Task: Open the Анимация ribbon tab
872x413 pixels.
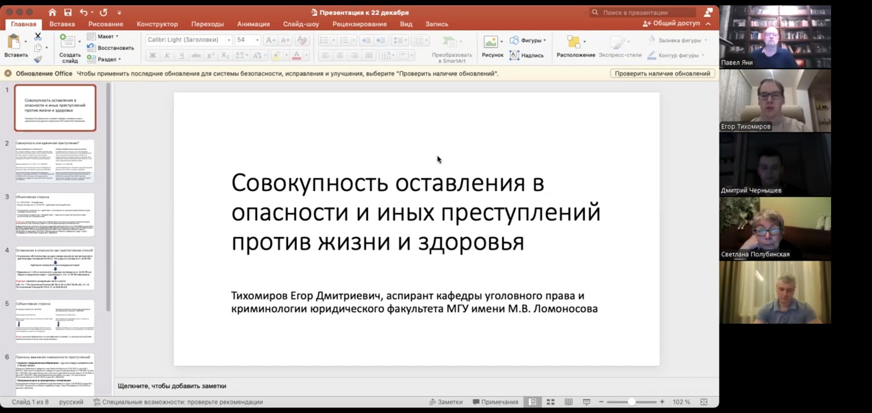Action: point(253,24)
